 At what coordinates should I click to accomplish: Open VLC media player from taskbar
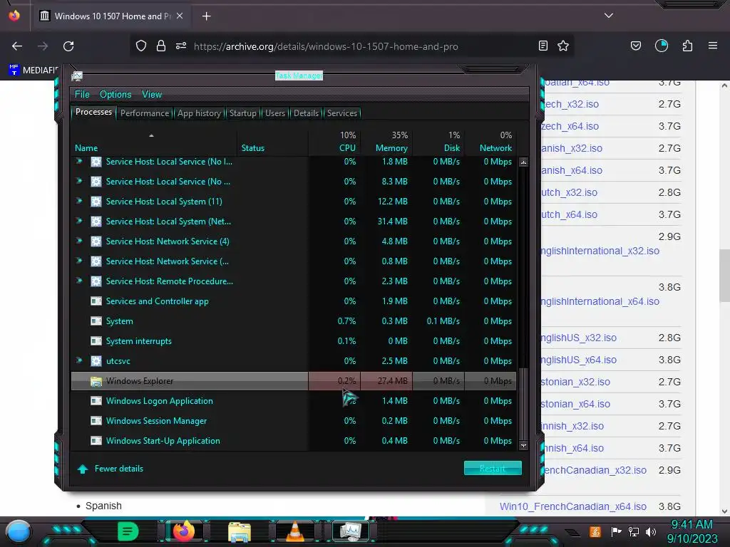click(294, 531)
